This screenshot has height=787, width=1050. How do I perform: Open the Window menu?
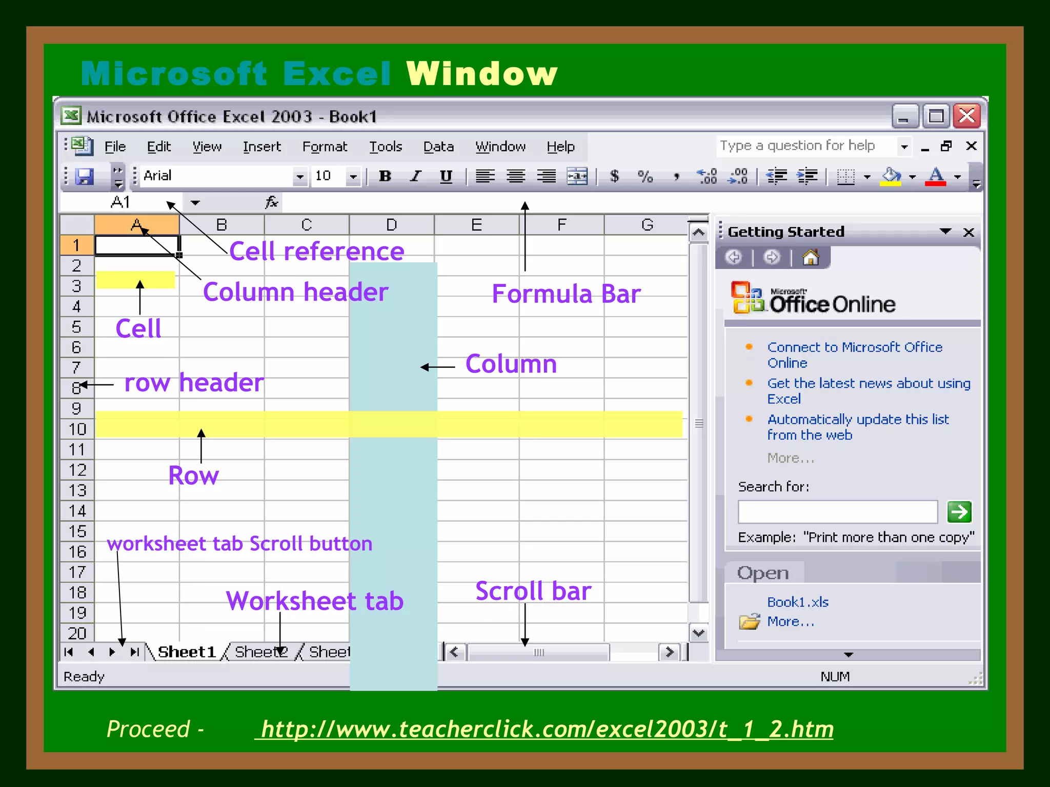point(500,147)
